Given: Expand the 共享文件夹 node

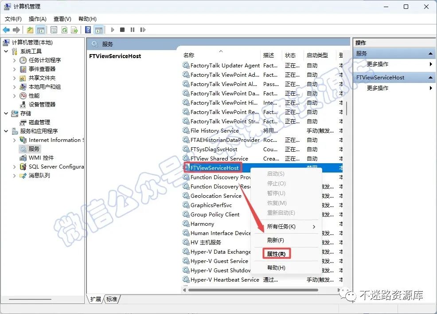Looking at the screenshot, I should click(x=15, y=78).
